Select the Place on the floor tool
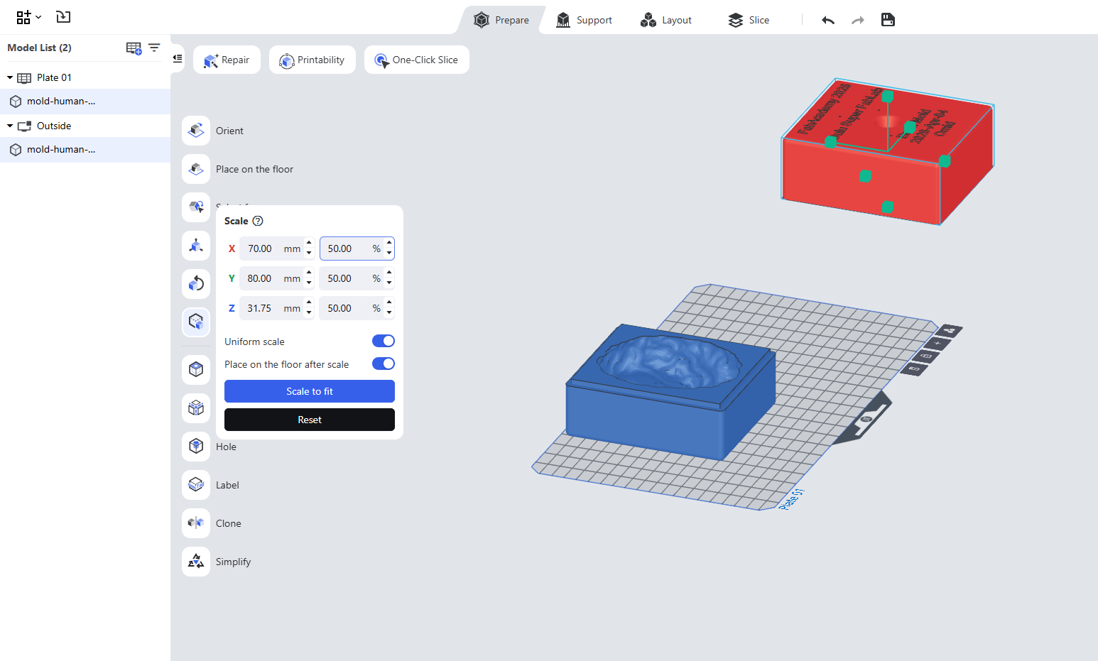The height and width of the screenshot is (661, 1098). pyautogui.click(x=196, y=169)
